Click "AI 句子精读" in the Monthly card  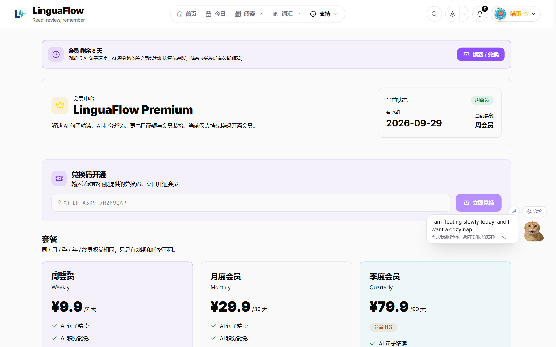(234, 326)
